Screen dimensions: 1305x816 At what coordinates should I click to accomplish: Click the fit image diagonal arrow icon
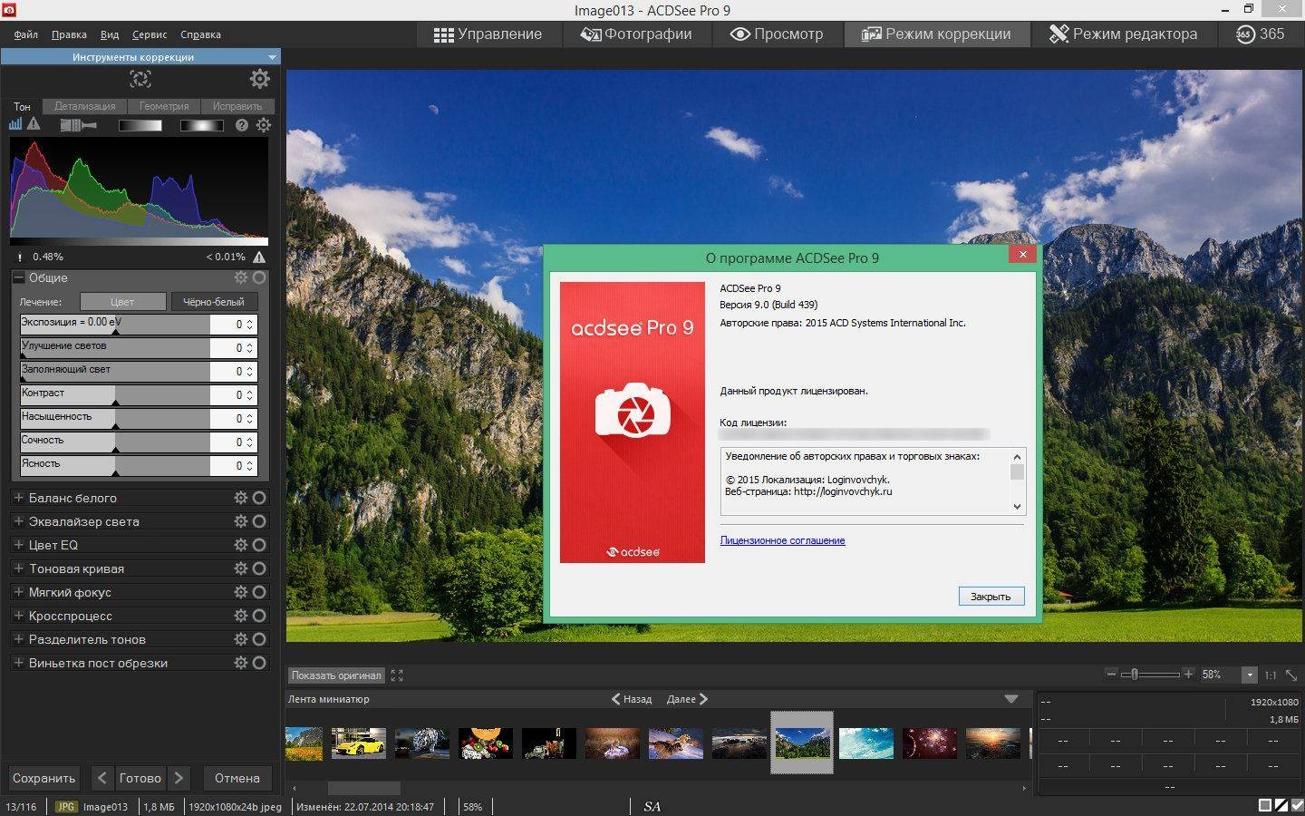pos(1291,675)
